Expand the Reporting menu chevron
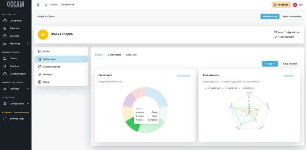306x150 pixels. 28,43
